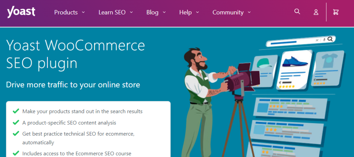Screen dimensions: 354x157
Task: Click the green checkmark beside 'Get best practice'
Action: coord(16,134)
